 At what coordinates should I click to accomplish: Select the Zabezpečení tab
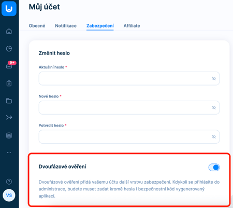pyautogui.click(x=100, y=26)
